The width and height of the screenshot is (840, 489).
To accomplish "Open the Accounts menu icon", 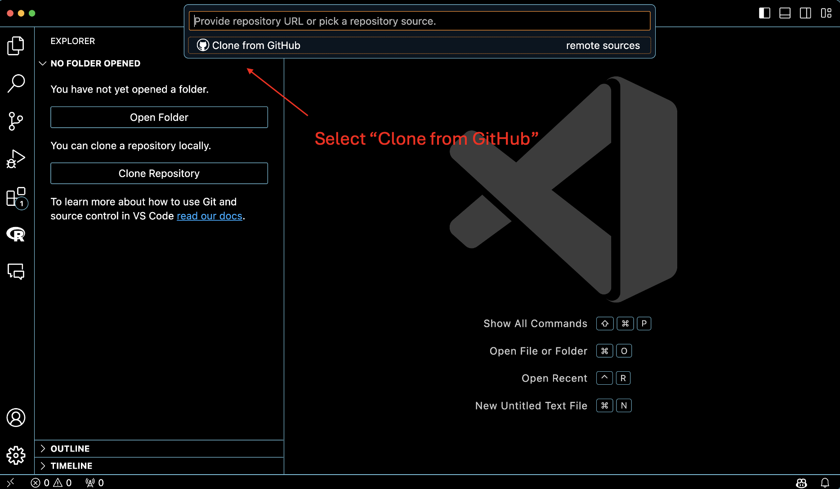I will 16,418.
